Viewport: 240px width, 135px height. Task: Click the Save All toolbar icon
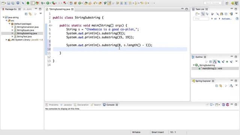click(x=13, y=3)
